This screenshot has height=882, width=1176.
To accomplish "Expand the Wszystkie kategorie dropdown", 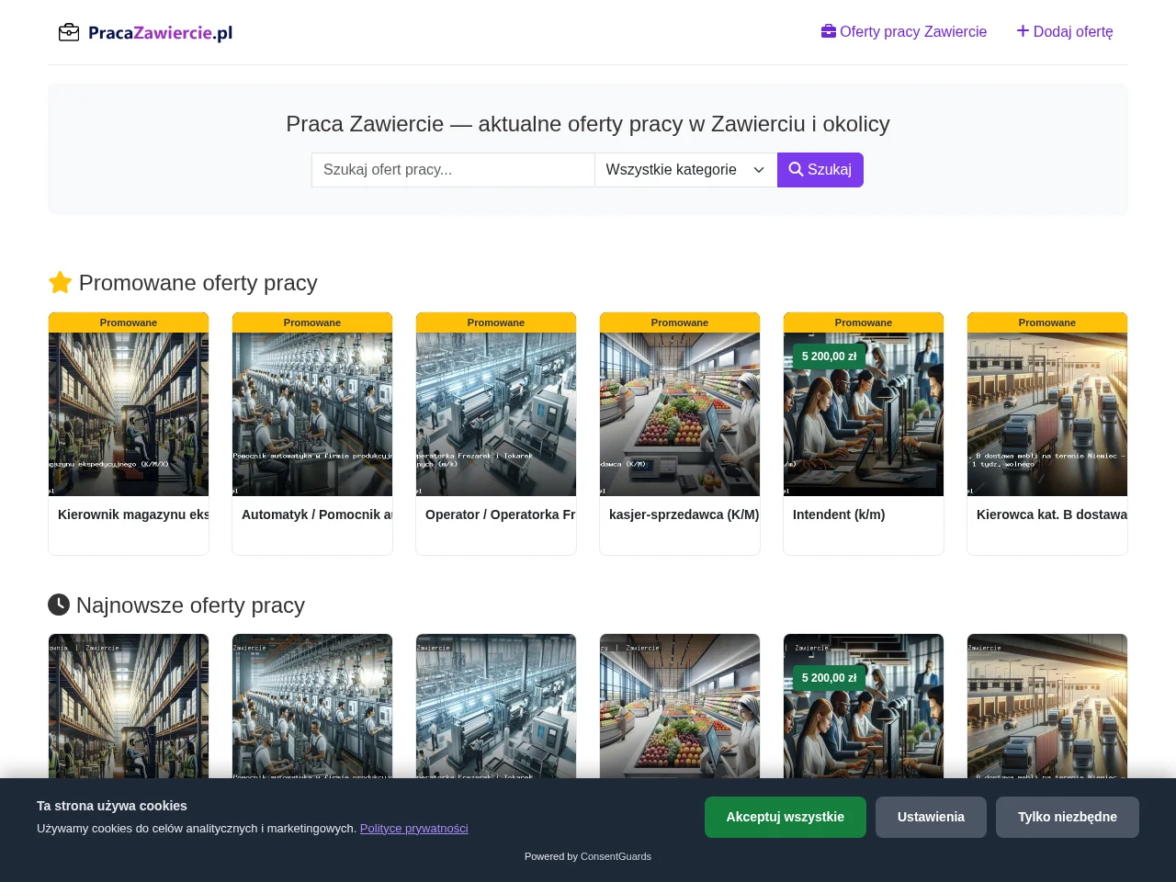I will [x=685, y=170].
